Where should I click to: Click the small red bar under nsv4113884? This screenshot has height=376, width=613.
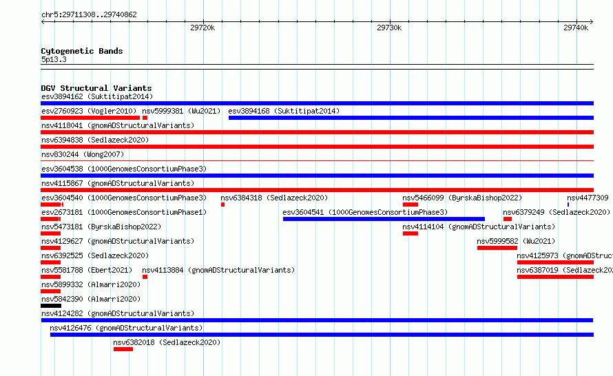coord(145,277)
